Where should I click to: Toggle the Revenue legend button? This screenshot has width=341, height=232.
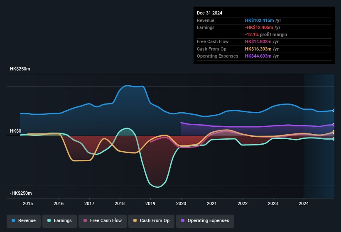coord(24,221)
